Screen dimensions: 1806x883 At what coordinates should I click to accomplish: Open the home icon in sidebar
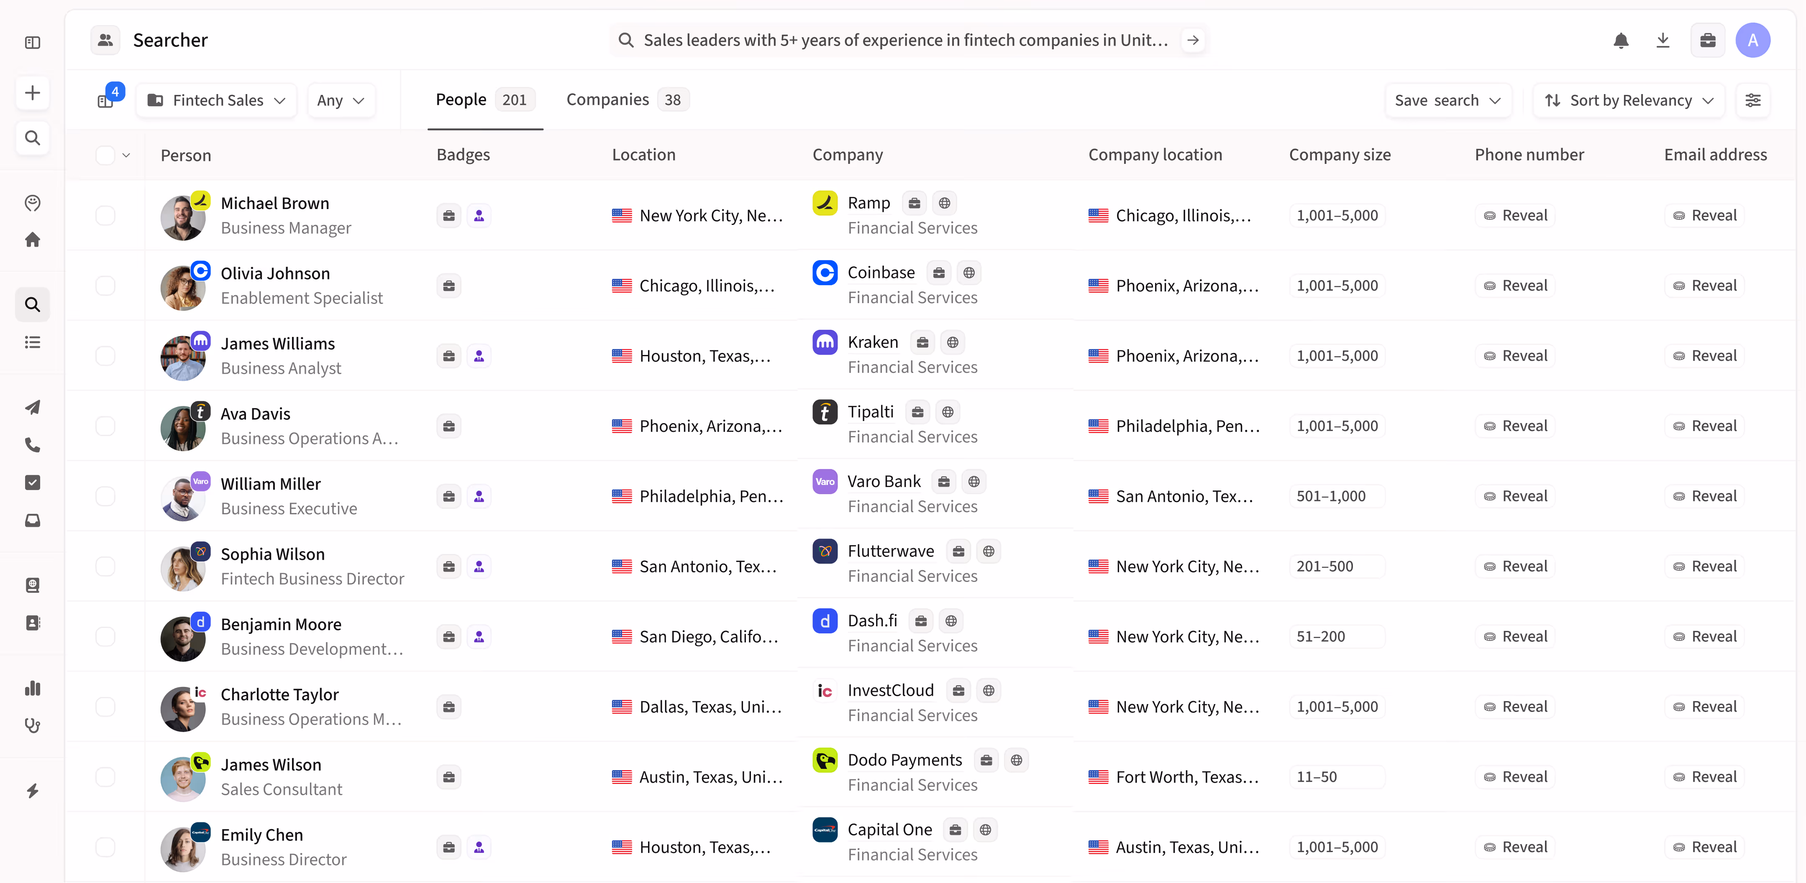click(x=32, y=240)
